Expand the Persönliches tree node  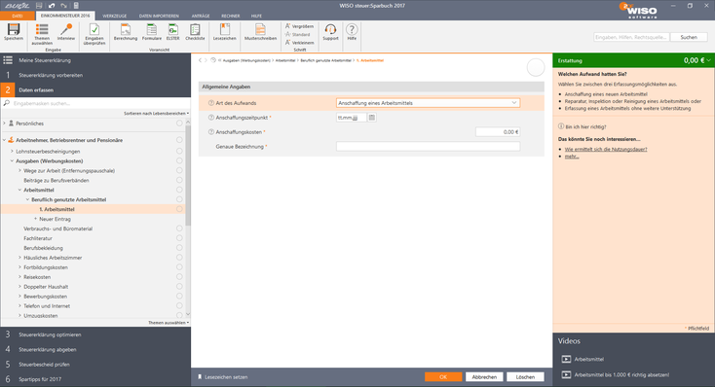coord(5,123)
